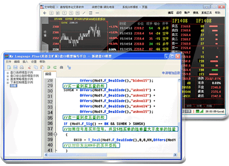Image resolution: width=229 pixels, height=166 pixels.
Task: Expand the 基差策略模型示例 tree node
Action: point(8,79)
